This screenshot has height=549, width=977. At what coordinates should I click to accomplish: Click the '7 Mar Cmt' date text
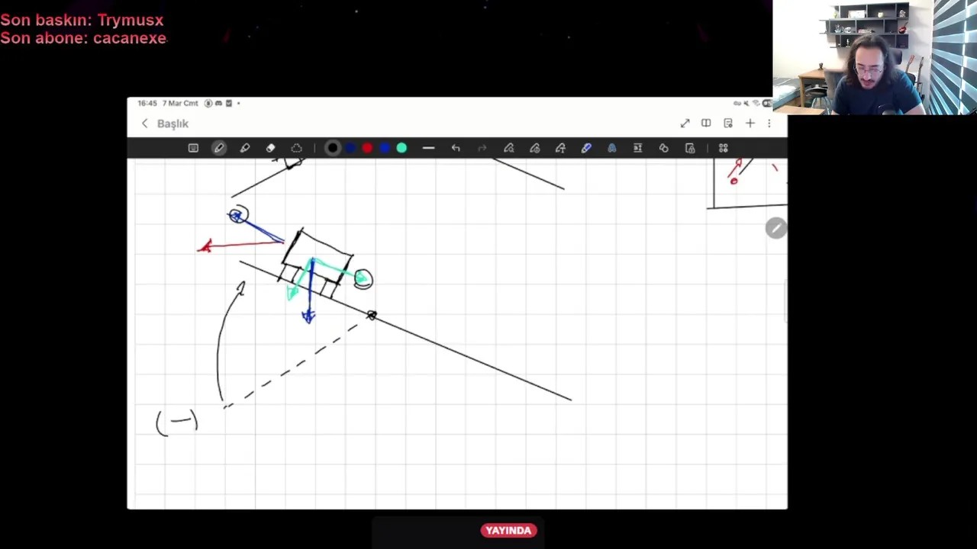click(x=180, y=103)
